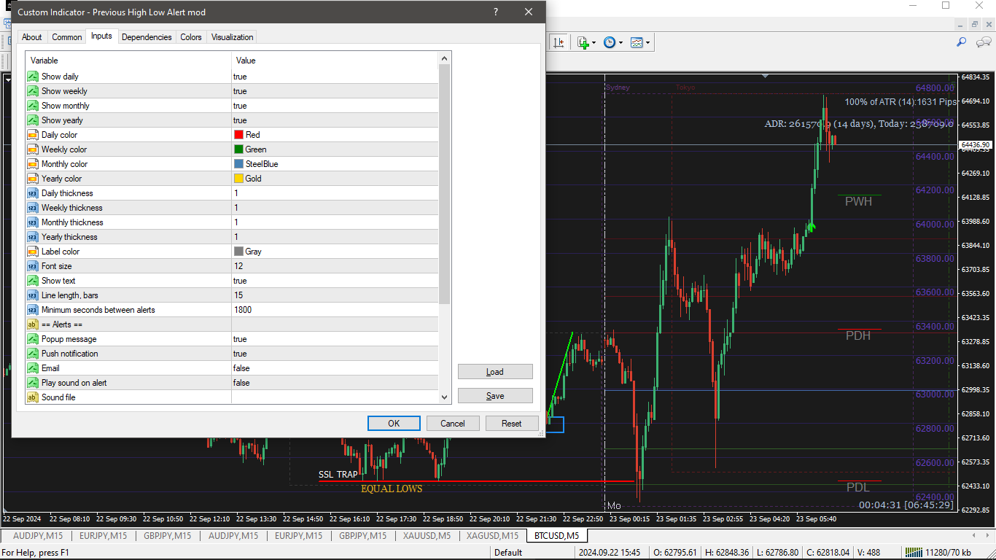Open the indicators list icon with green plus
The height and width of the screenshot is (560, 996).
[583, 42]
